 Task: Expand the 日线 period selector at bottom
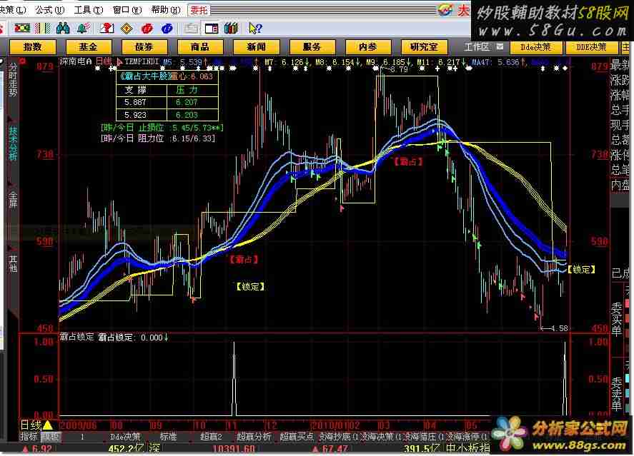coord(32,424)
